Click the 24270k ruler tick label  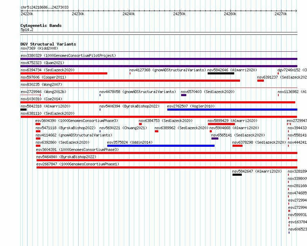(281, 14)
